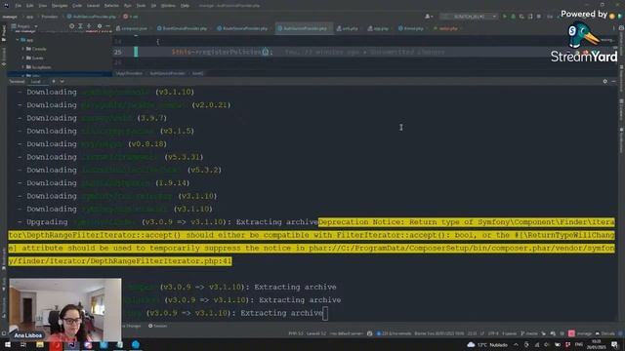
Task: Open the Navigate menu
Action: pyautogui.click(x=60, y=6)
